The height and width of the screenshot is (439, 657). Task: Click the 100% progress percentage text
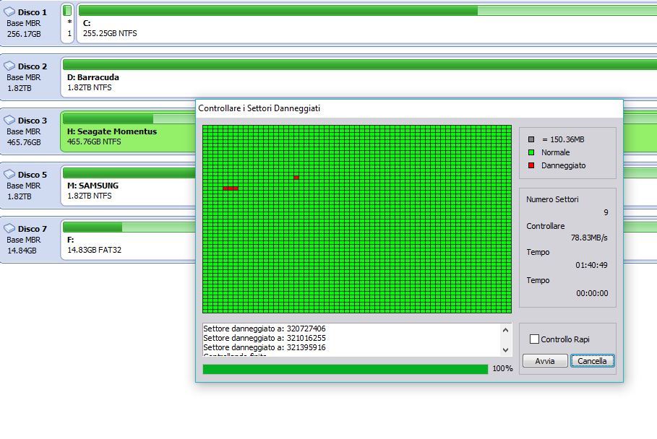pyautogui.click(x=503, y=368)
